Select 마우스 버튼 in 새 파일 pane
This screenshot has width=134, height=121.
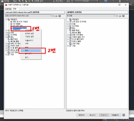pyautogui.click(x=76, y=41)
